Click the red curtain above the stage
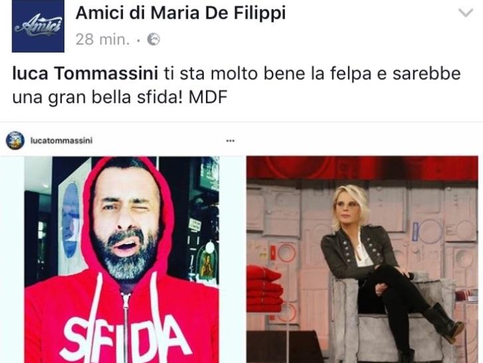This screenshot has height=363, width=483. click(362, 168)
